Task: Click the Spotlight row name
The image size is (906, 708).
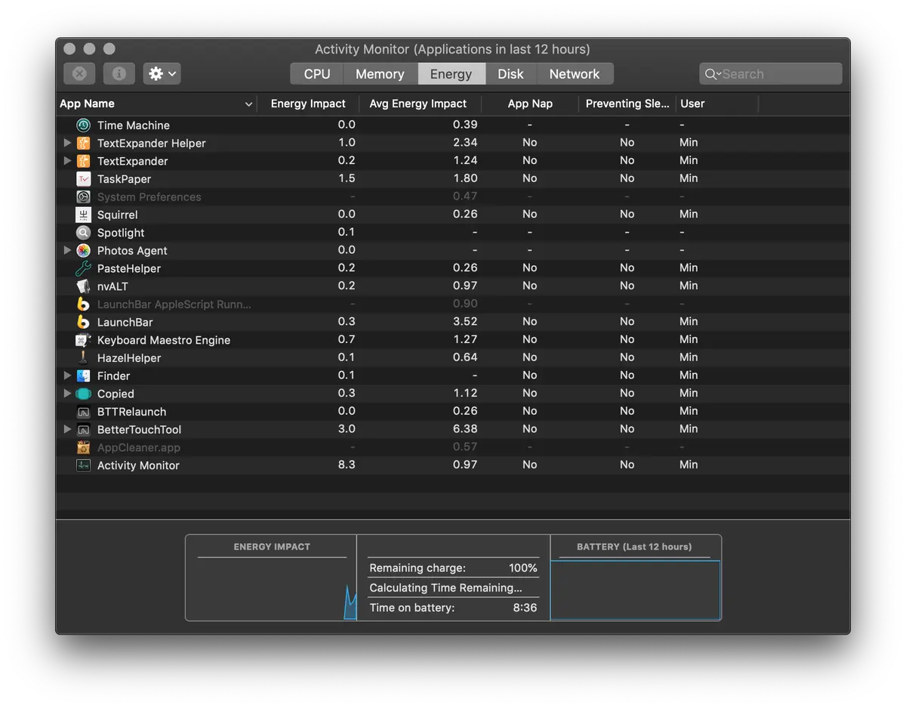Action: 121,233
